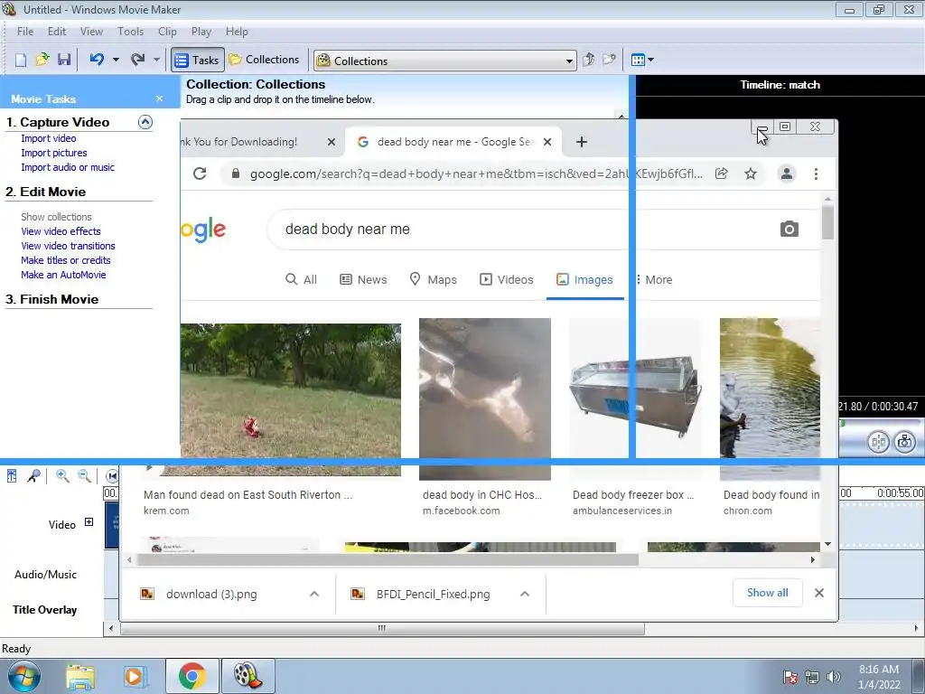The height and width of the screenshot is (694, 925).
Task: Zoom in the timeline magnifier
Action: tap(62, 475)
